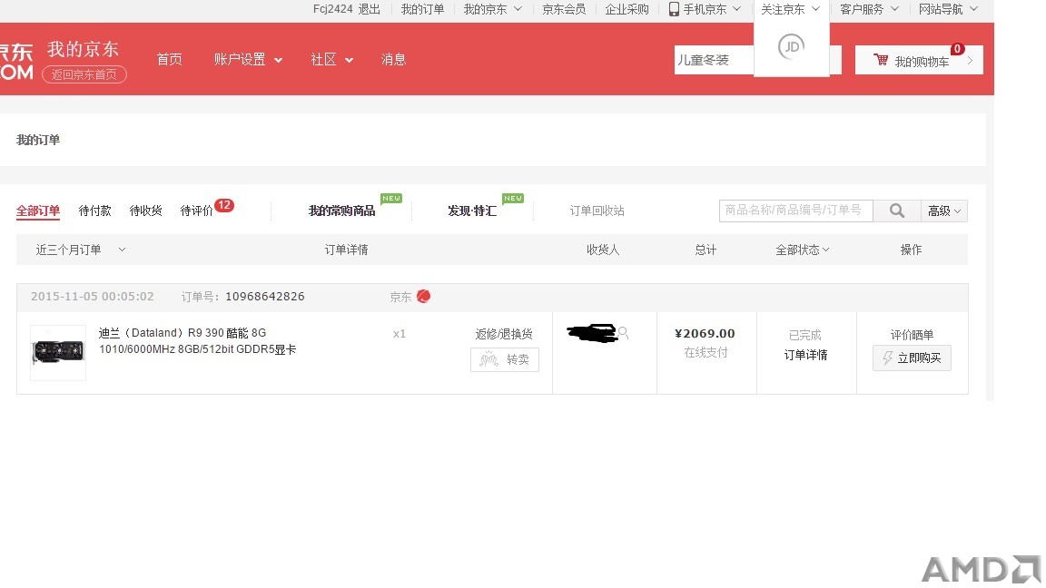Click order number 10968642826
The image size is (1046, 588).
[x=265, y=296]
